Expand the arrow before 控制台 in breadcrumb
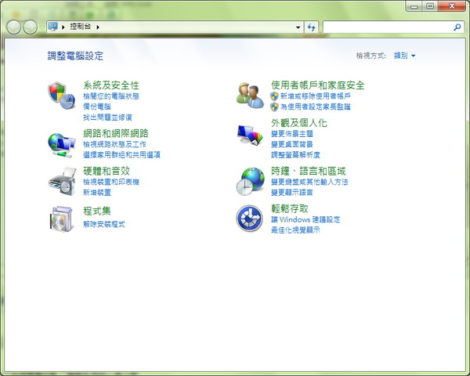Screen dimensions: 470x376 click(63, 27)
